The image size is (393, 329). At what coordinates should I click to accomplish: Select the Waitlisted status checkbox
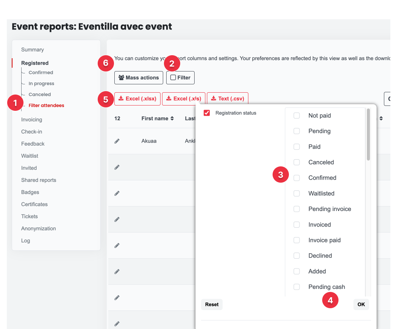296,193
